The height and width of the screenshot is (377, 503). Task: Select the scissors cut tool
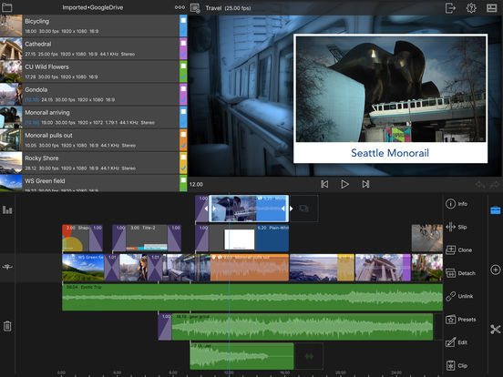496,330
